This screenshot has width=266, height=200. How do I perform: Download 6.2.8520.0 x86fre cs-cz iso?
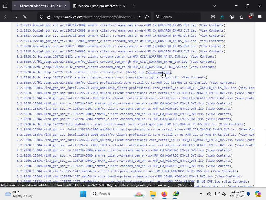112,83
